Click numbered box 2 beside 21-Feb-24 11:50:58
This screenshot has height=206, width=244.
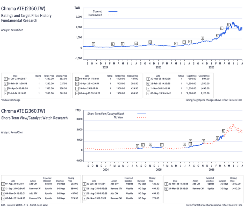[x=6, y=84]
